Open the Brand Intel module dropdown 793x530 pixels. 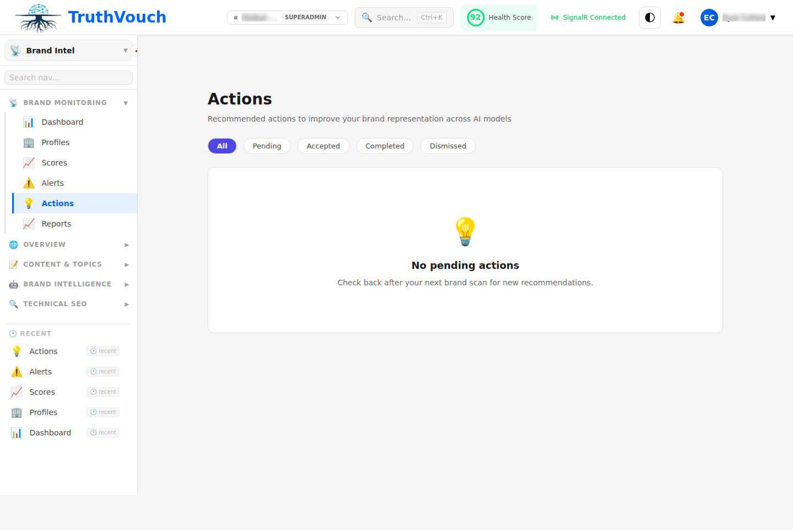[68, 51]
